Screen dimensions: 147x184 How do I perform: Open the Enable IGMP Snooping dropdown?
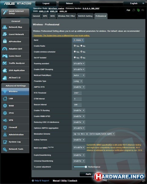[79, 69]
